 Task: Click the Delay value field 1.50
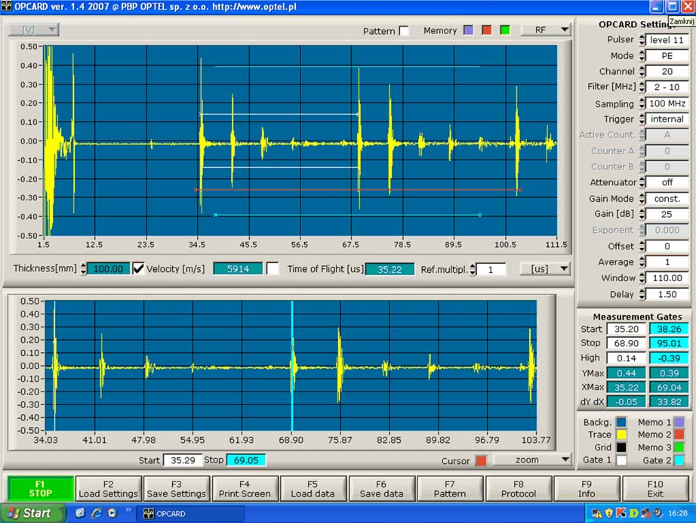coord(667,294)
